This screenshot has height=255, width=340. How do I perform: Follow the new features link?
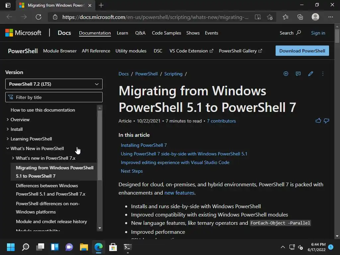point(179,193)
